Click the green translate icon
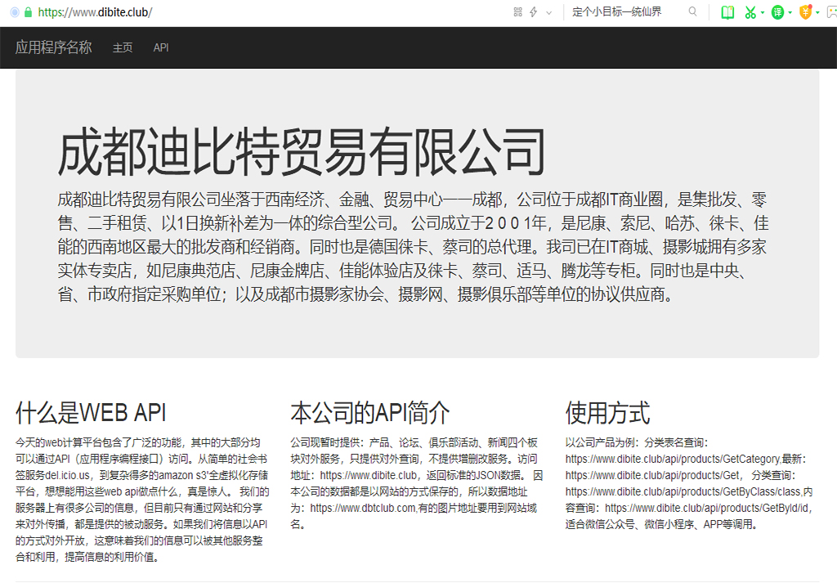Image resolution: width=837 pixels, height=583 pixels. (777, 12)
